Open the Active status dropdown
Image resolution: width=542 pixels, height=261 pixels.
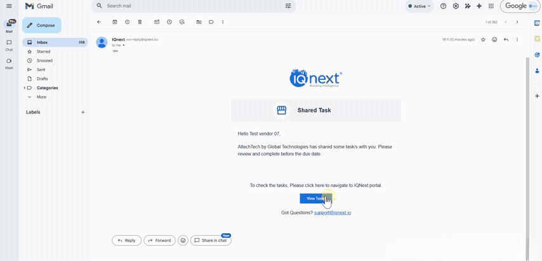(x=420, y=6)
